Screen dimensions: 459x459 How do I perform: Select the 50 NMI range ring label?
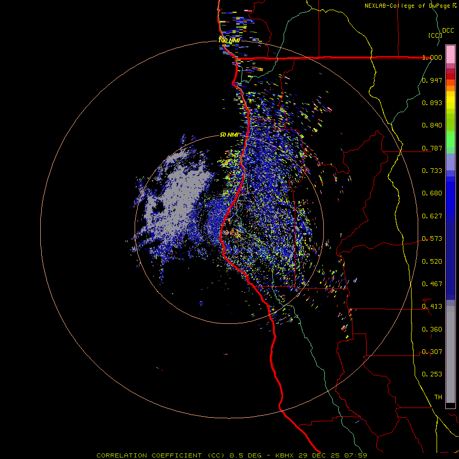click(x=229, y=135)
